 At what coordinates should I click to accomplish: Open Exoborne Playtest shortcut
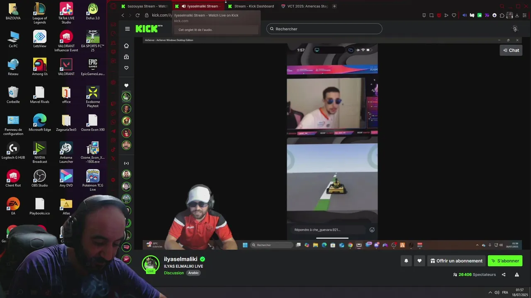click(93, 97)
